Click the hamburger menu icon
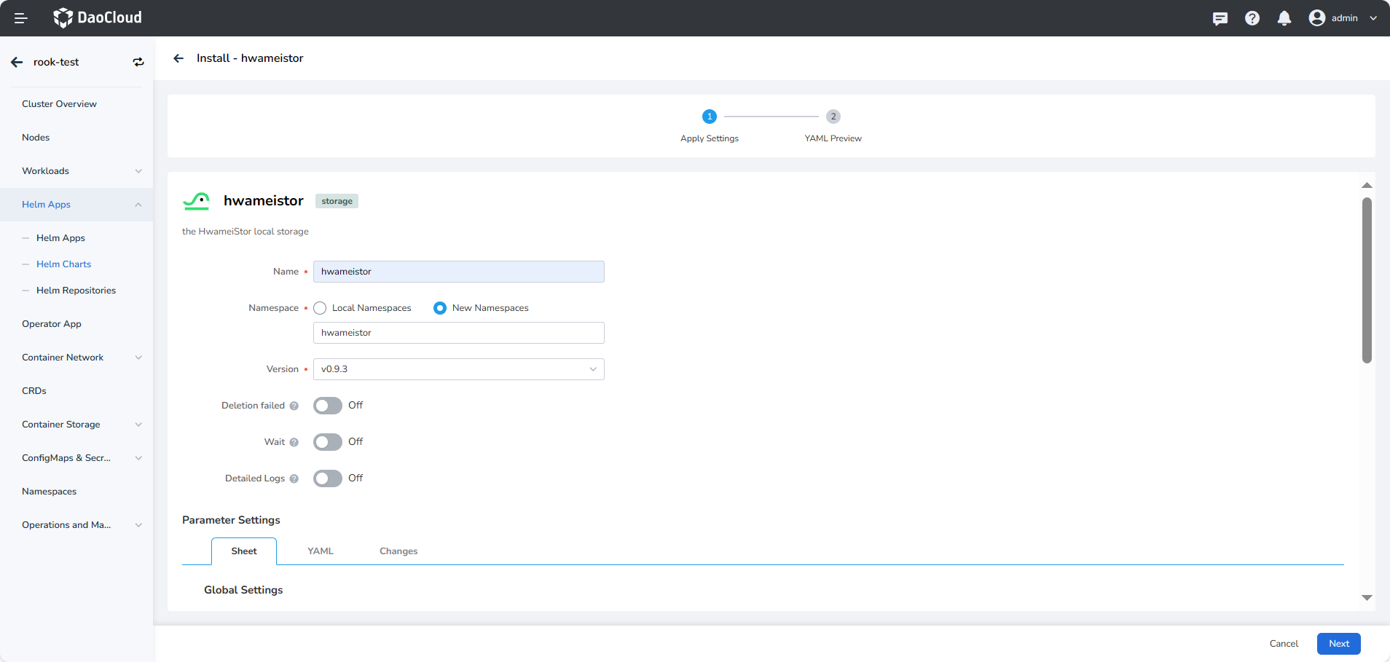 (20, 18)
